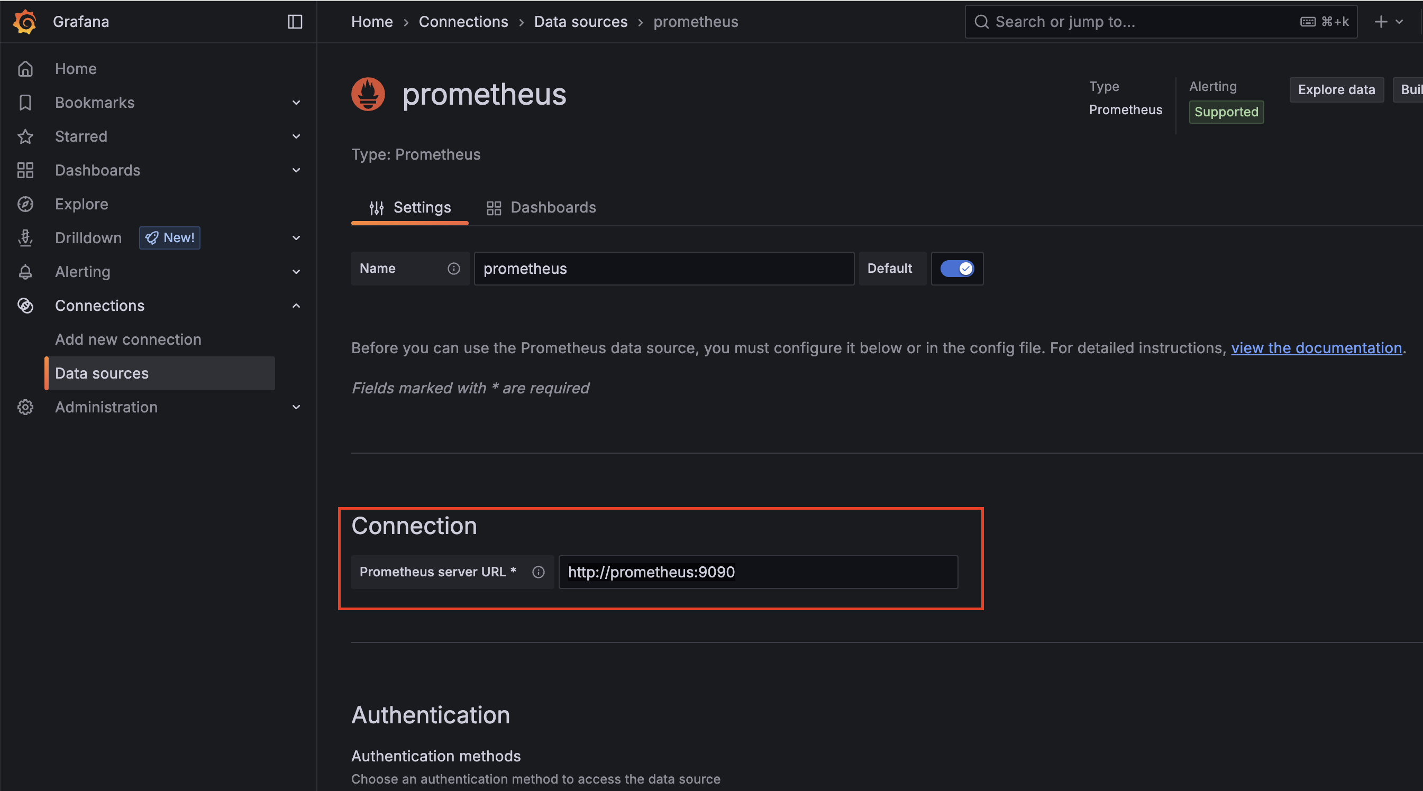This screenshot has height=791, width=1423.
Task: Click the Explore data button
Action: (1336, 89)
